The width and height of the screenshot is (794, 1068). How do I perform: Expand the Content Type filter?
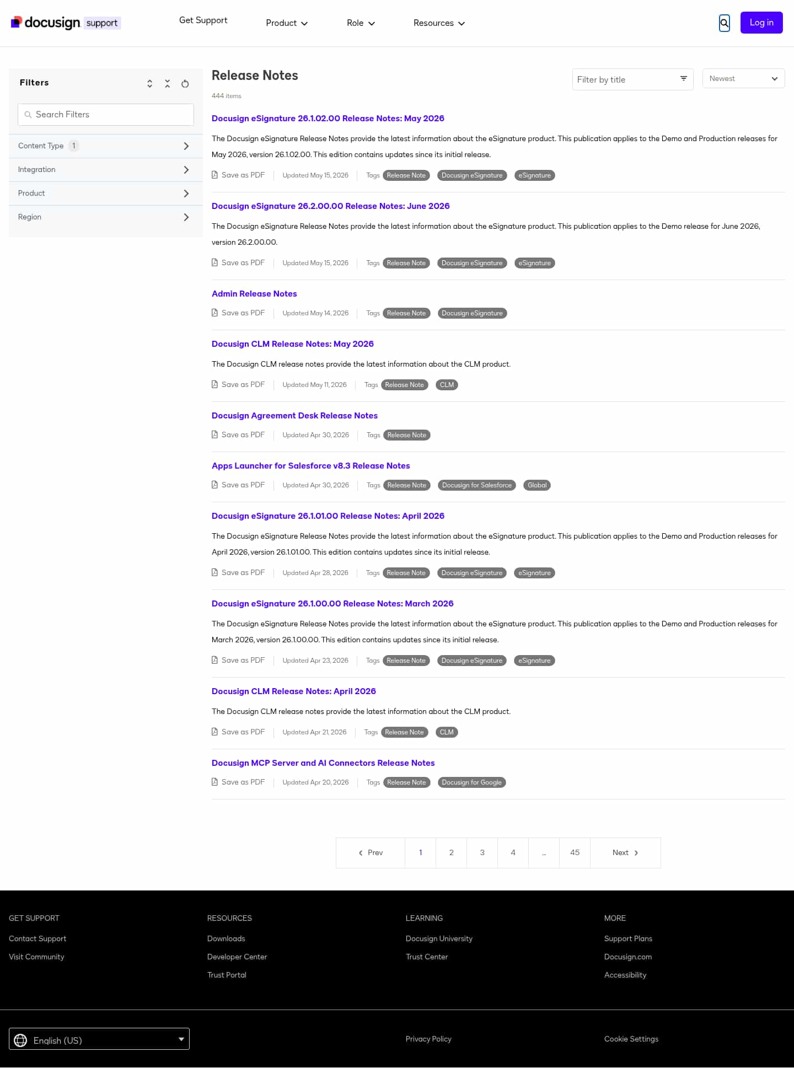[106, 146]
